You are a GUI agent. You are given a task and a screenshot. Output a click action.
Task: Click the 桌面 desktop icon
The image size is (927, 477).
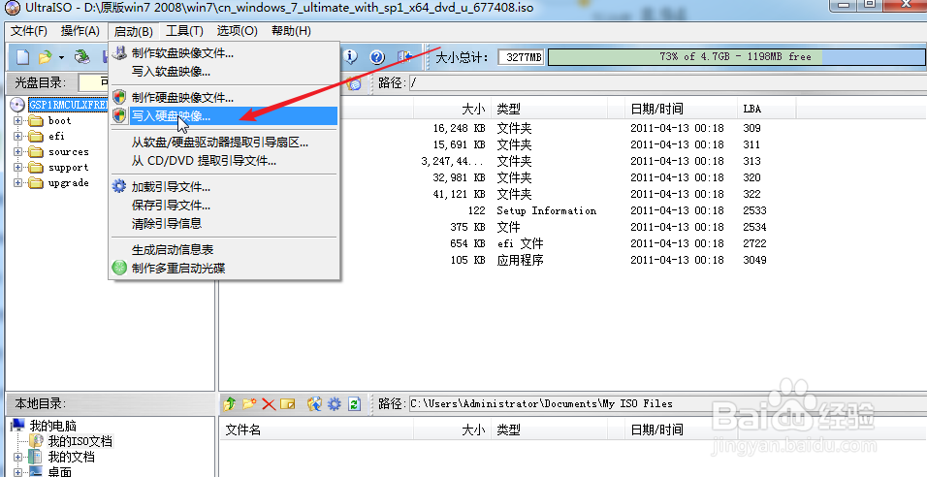click(36, 472)
